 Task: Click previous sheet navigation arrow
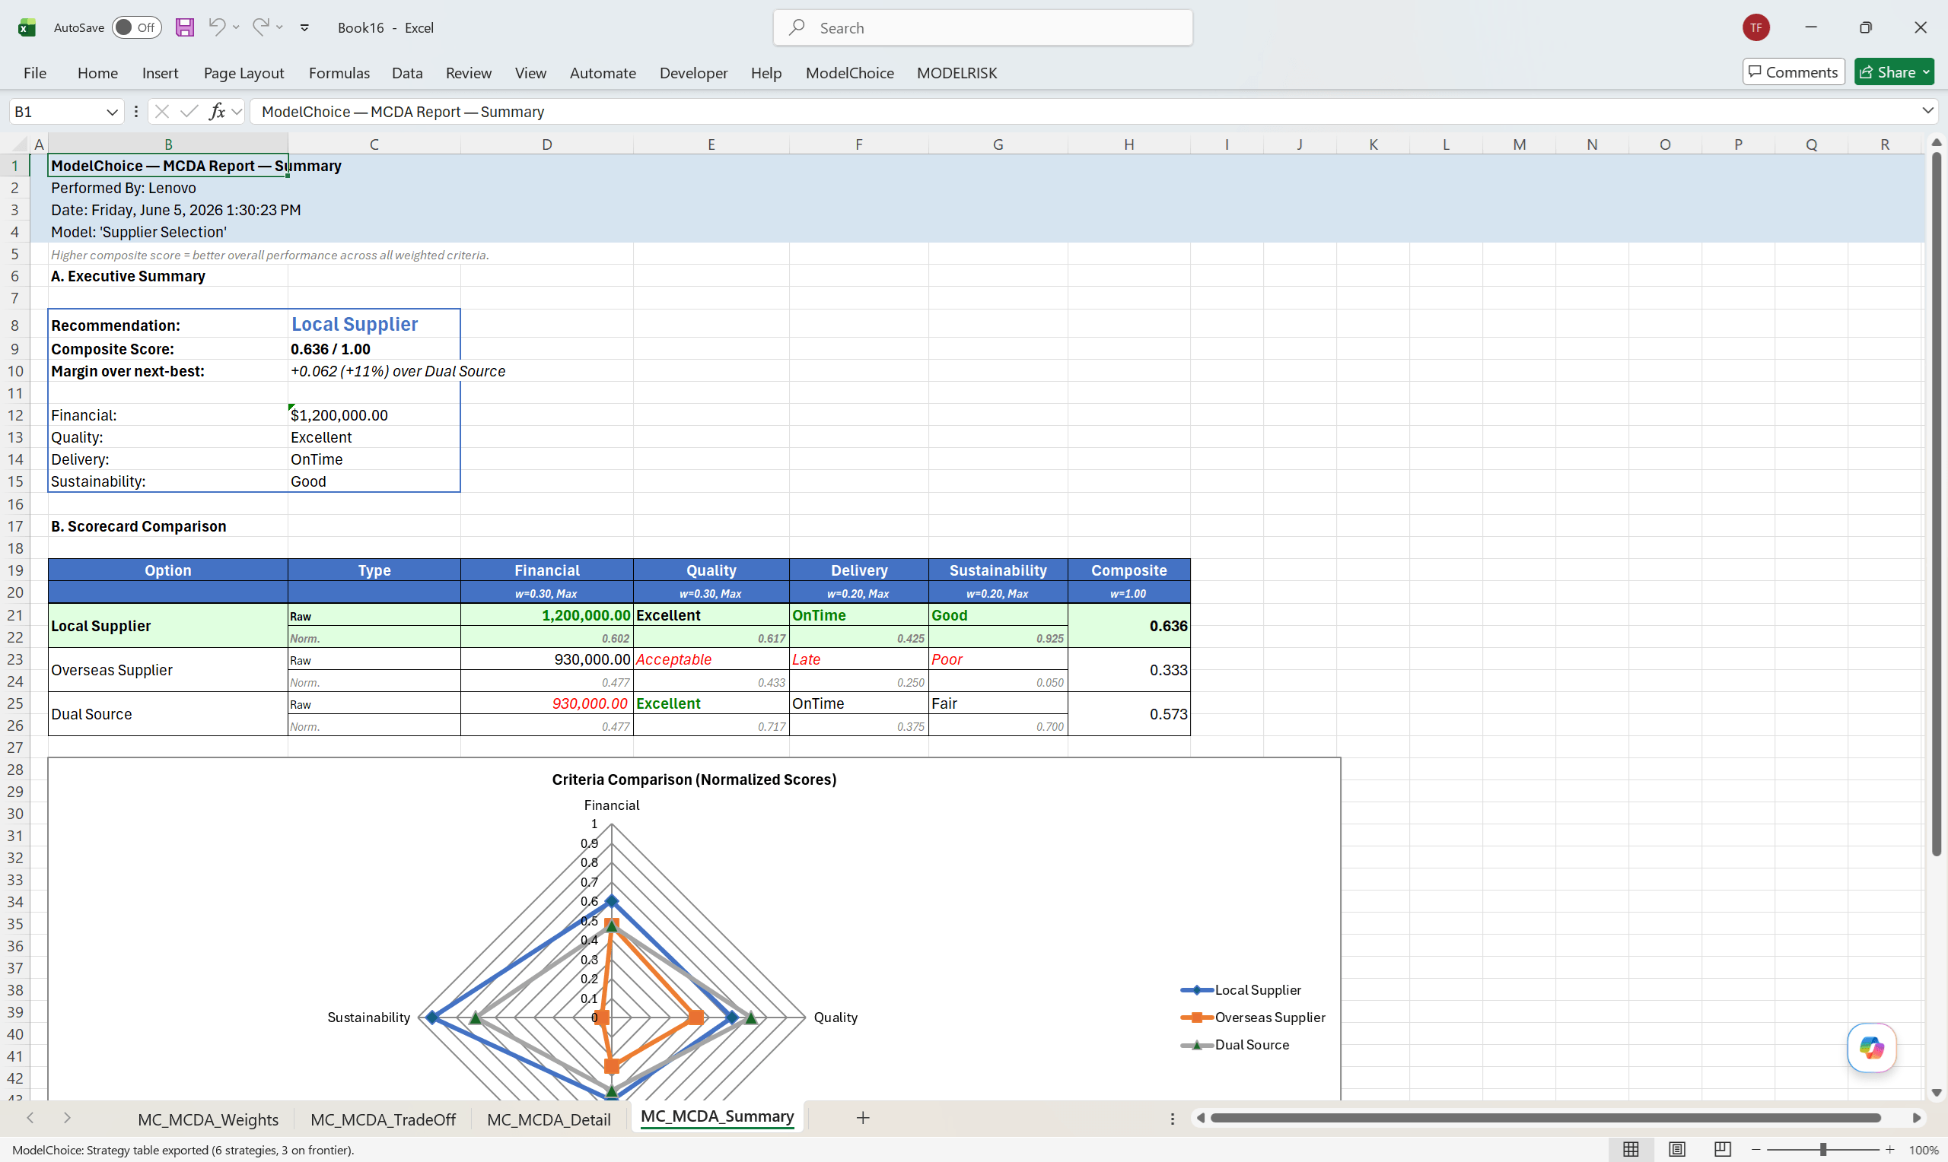coord(30,1117)
